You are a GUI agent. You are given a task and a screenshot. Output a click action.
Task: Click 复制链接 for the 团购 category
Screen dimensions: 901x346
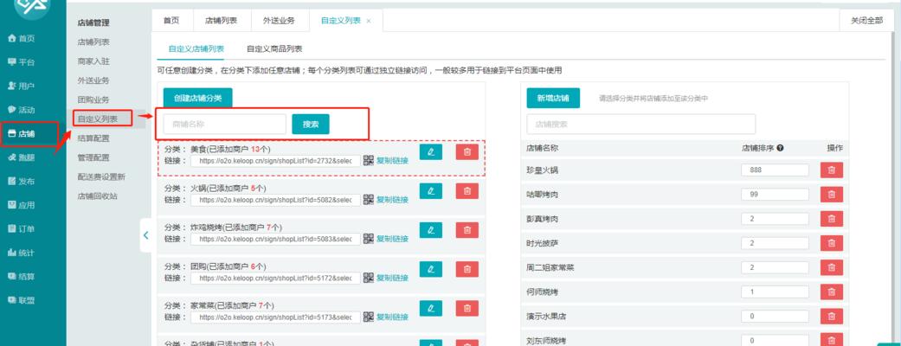coord(392,278)
